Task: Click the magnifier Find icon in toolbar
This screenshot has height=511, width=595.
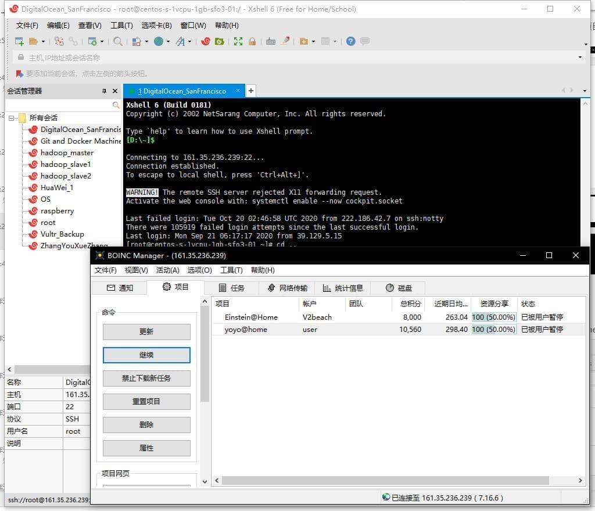Action: click(x=118, y=41)
